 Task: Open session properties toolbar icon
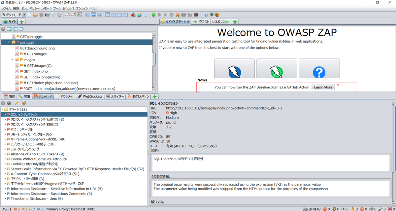point(53,15)
